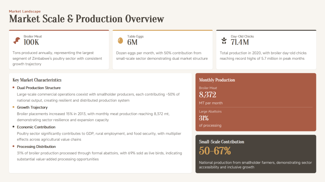Click the dark bullet beside Economic Contribution
325x182 pixels.
13,127
